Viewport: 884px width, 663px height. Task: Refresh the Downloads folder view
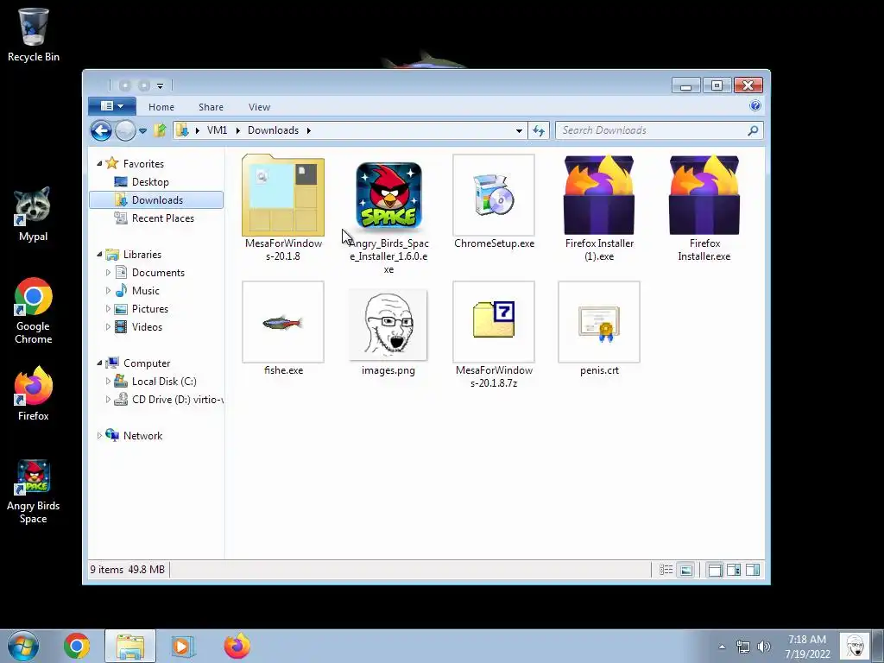tap(539, 130)
